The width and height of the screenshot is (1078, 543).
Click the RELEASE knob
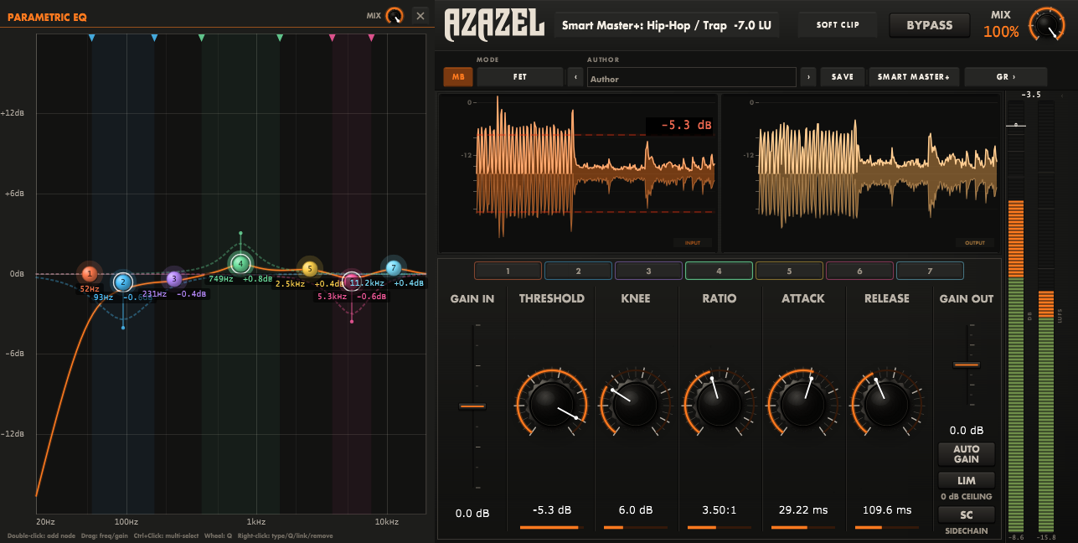[x=885, y=405]
